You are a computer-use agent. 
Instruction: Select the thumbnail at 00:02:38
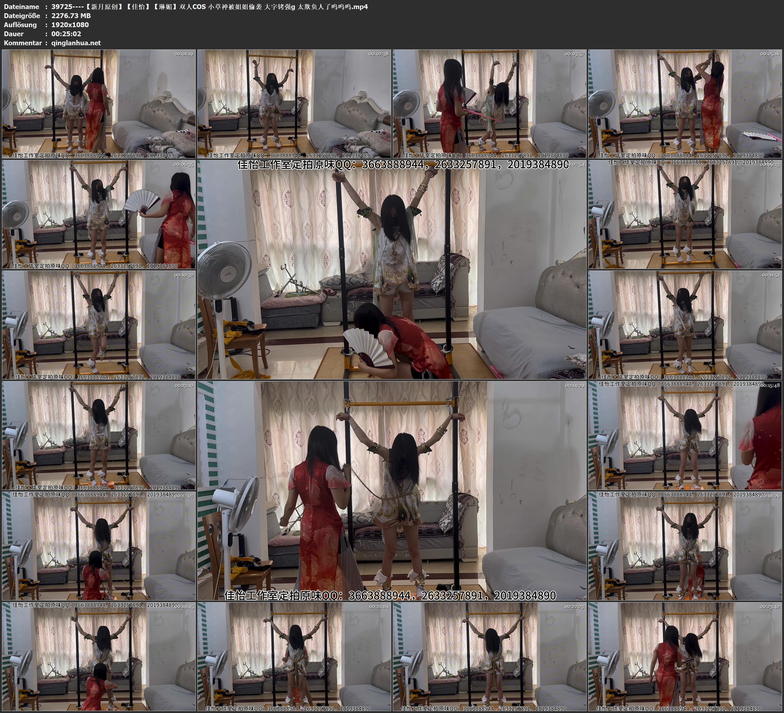(x=294, y=104)
